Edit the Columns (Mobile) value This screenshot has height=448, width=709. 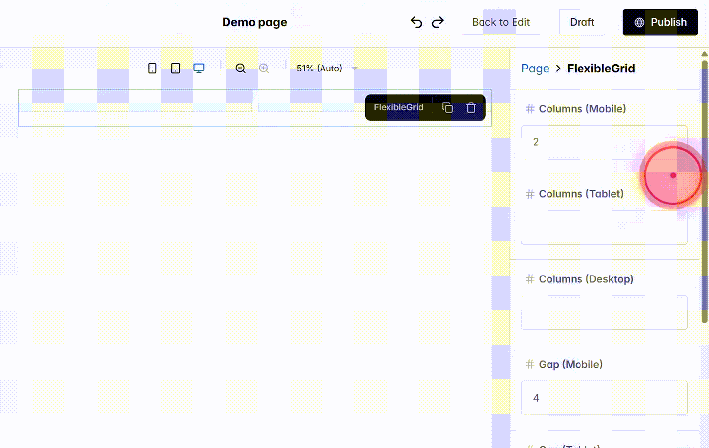coord(604,142)
